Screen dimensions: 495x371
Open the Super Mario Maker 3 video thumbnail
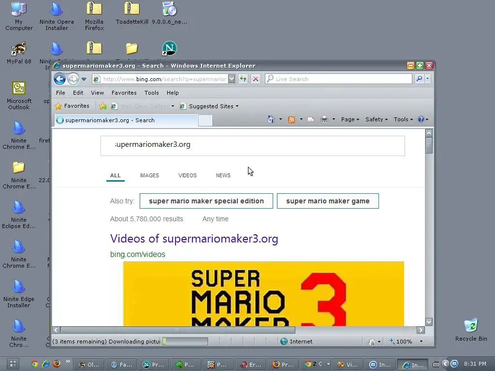pos(263,294)
